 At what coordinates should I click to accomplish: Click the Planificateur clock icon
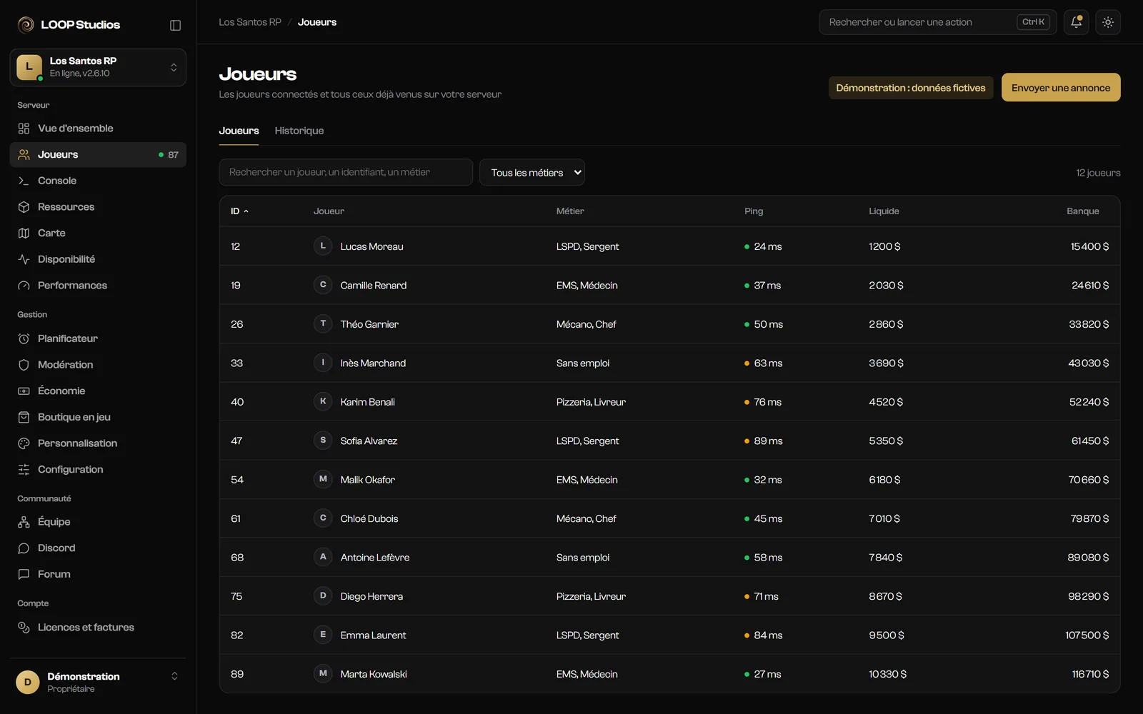click(x=24, y=338)
